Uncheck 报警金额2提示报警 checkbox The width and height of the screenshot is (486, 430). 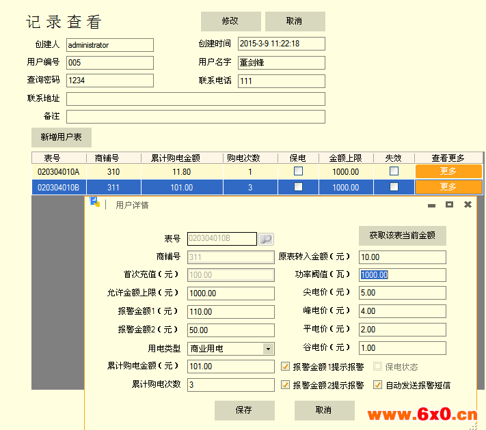tap(286, 385)
